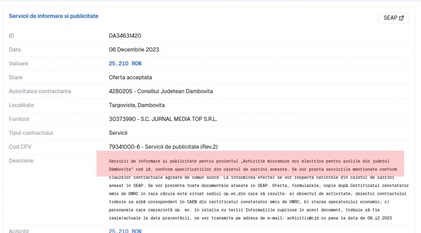Select the 'Oferta acceptata' status text
Image resolution: width=421 pixels, height=233 pixels.
[x=130, y=77]
